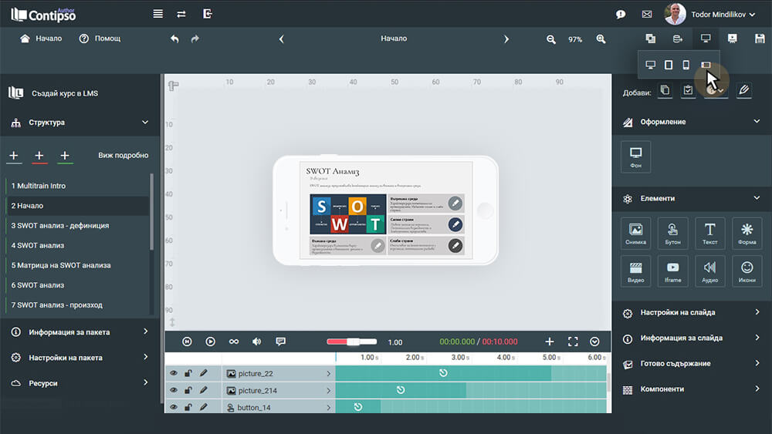This screenshot has height=434, width=772.
Task: Add a Текст element
Action: [x=709, y=233]
